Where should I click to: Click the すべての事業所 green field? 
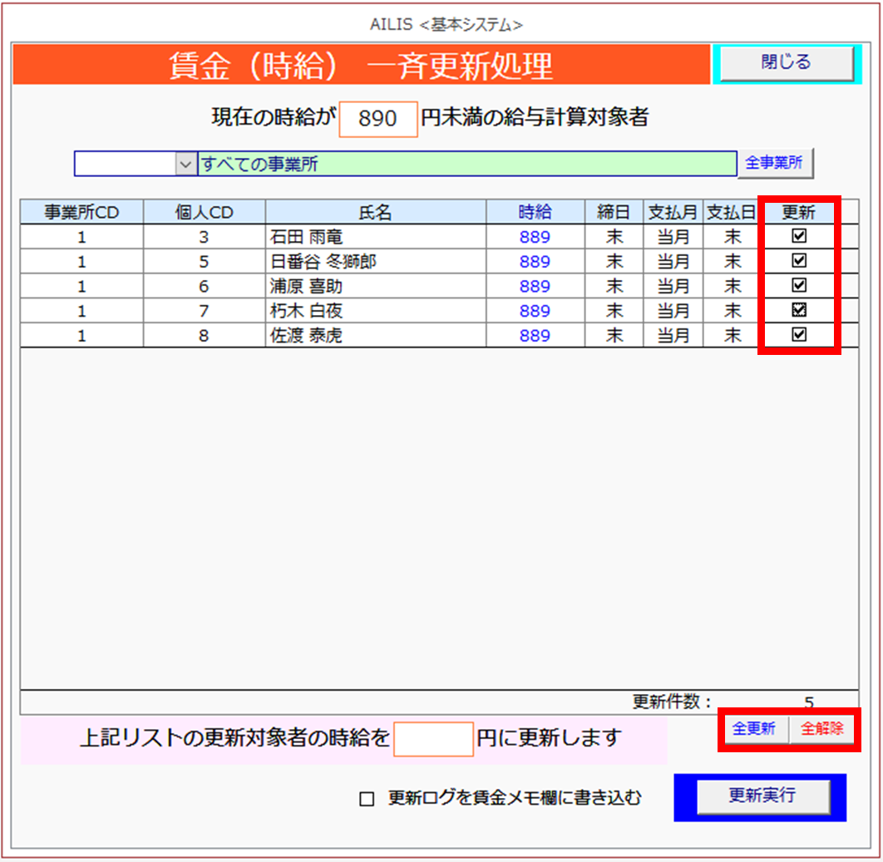466,165
